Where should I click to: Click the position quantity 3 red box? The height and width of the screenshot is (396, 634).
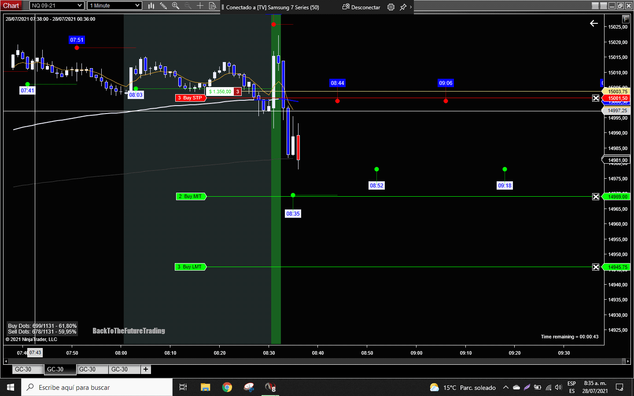pyautogui.click(x=238, y=92)
